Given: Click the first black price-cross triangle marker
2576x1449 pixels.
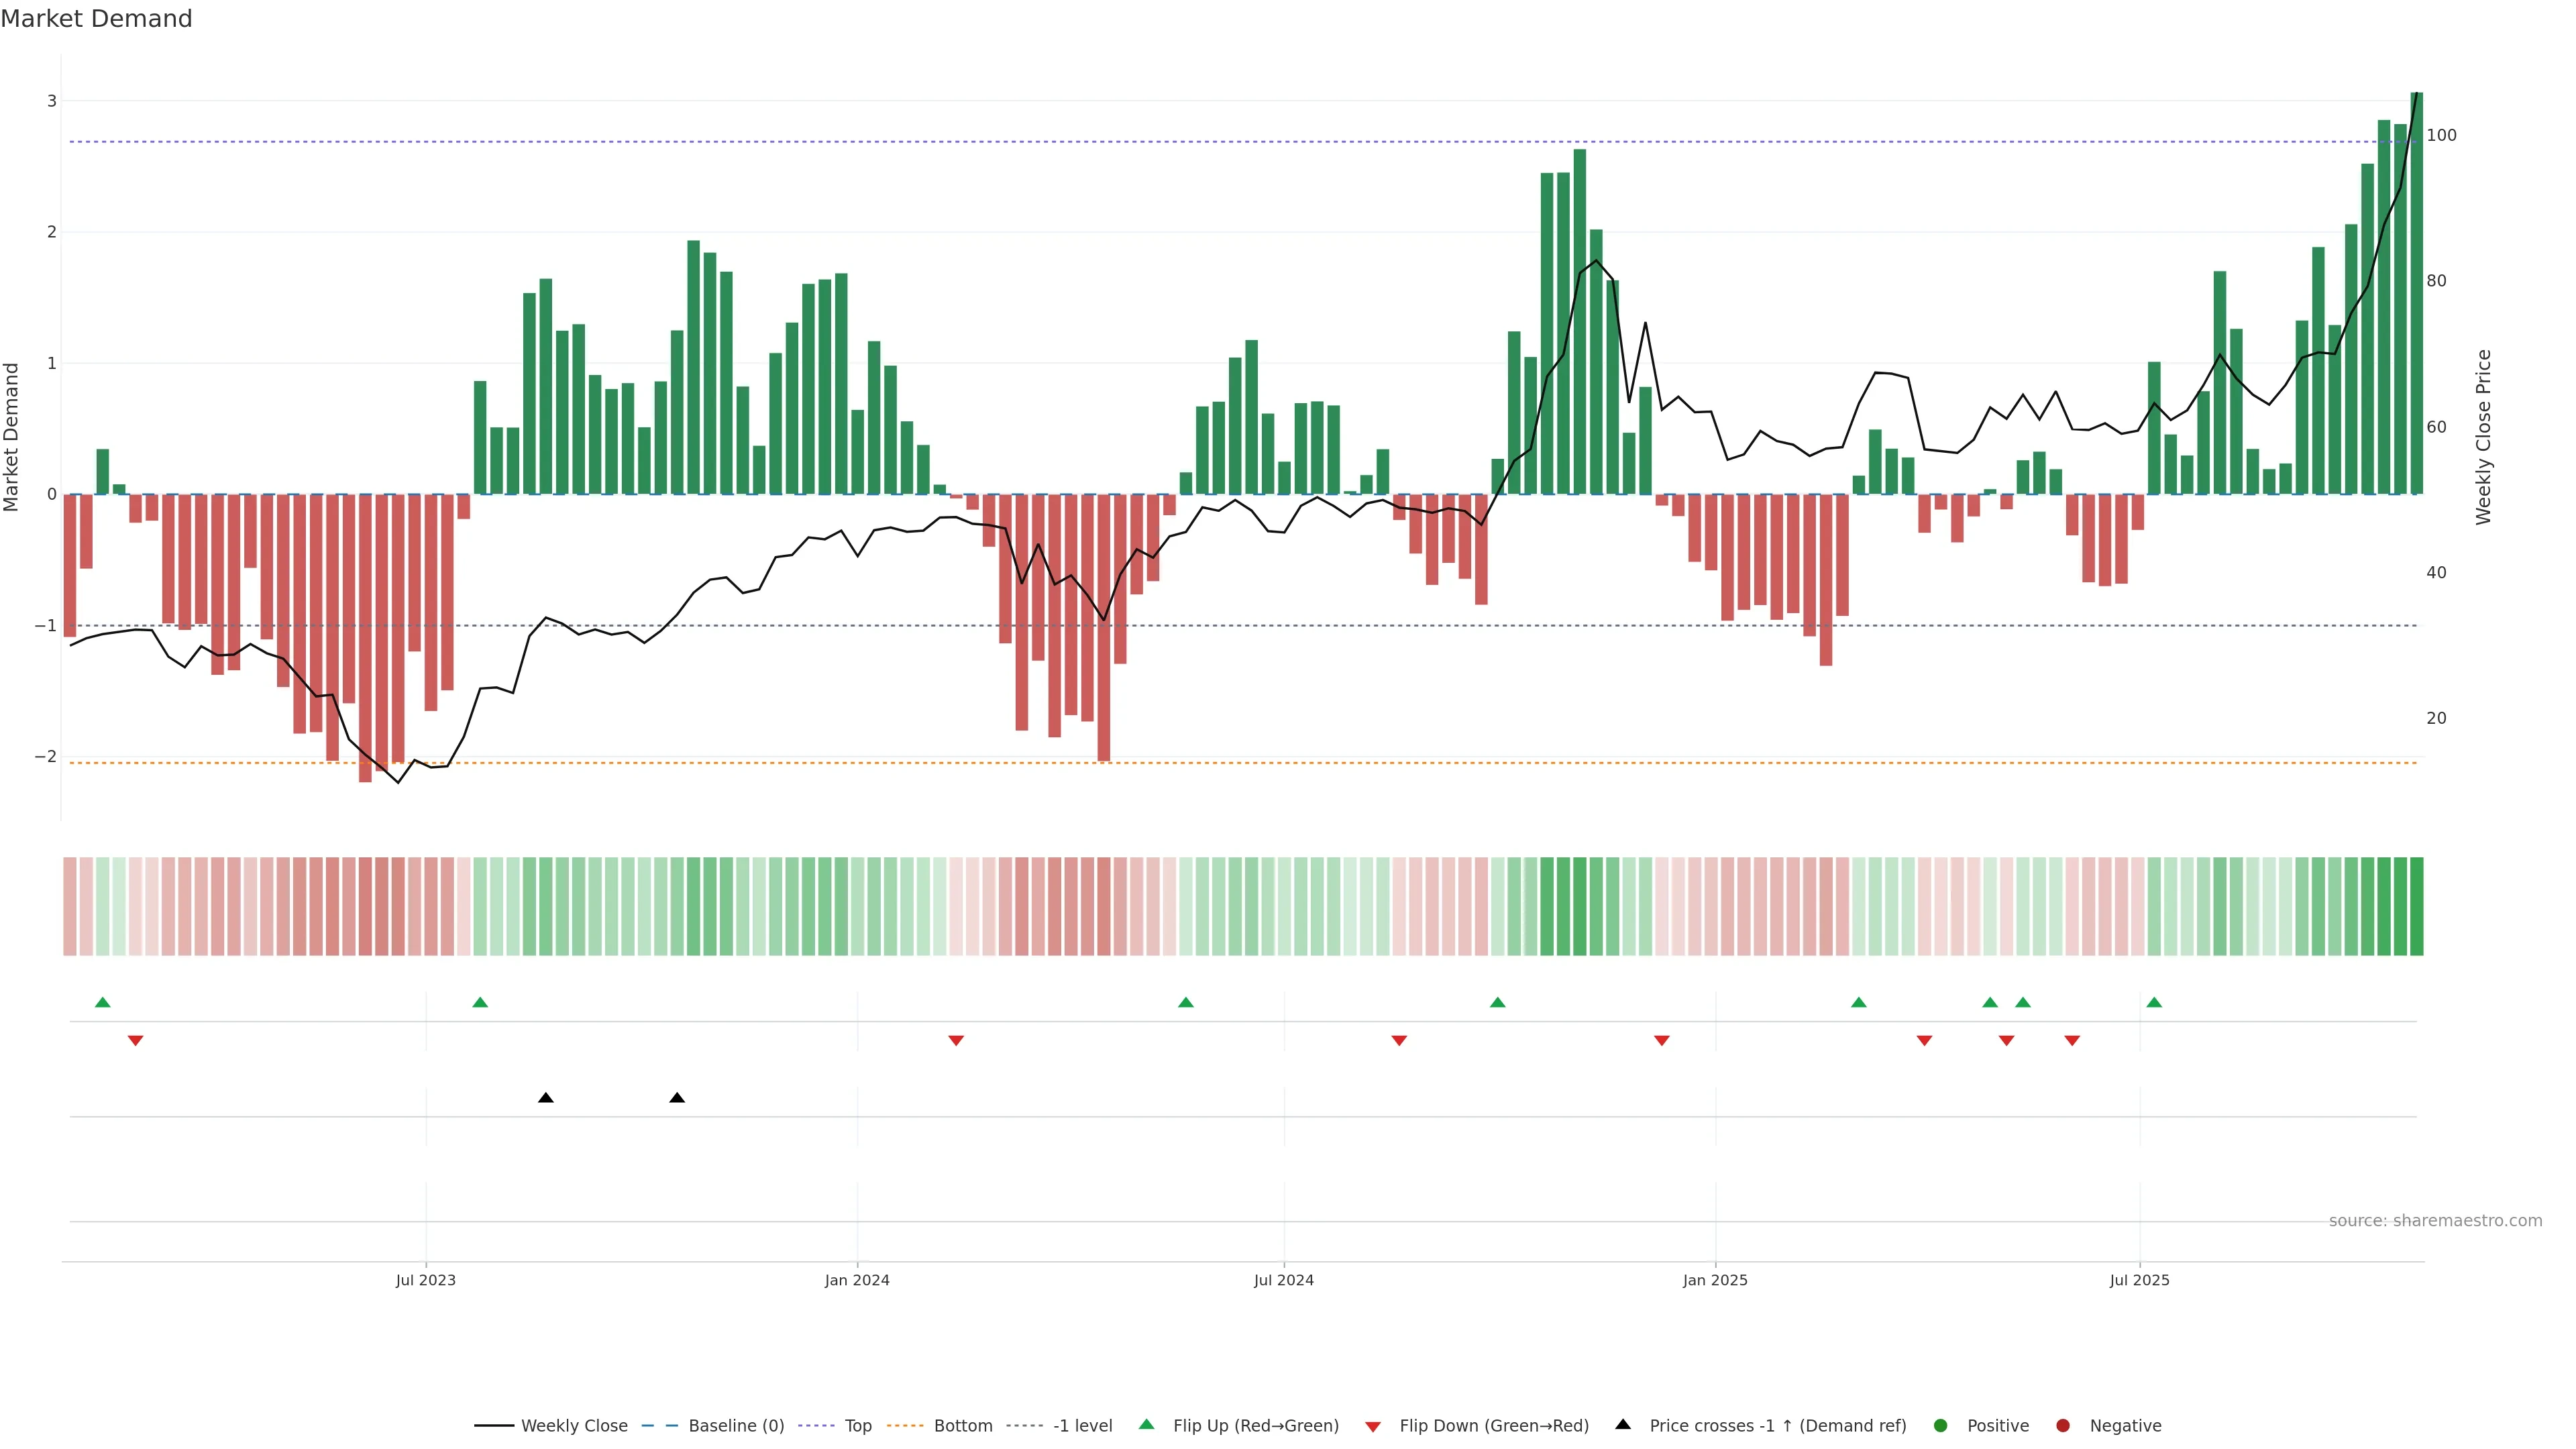Looking at the screenshot, I should click(x=545, y=1097).
